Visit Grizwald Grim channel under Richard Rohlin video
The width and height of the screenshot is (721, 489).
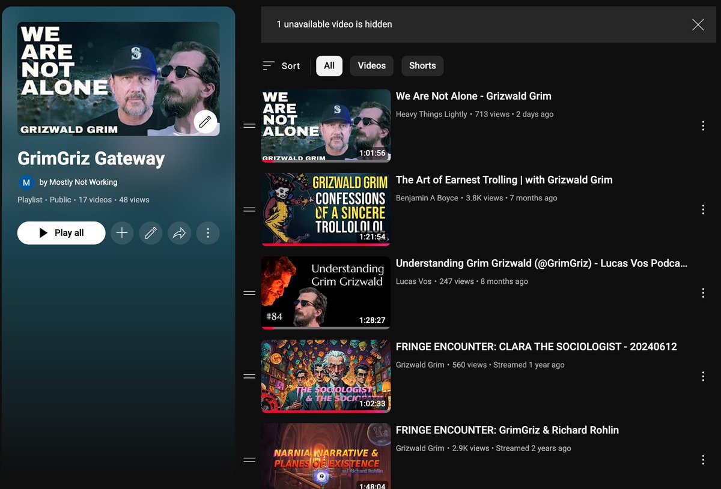pos(420,448)
